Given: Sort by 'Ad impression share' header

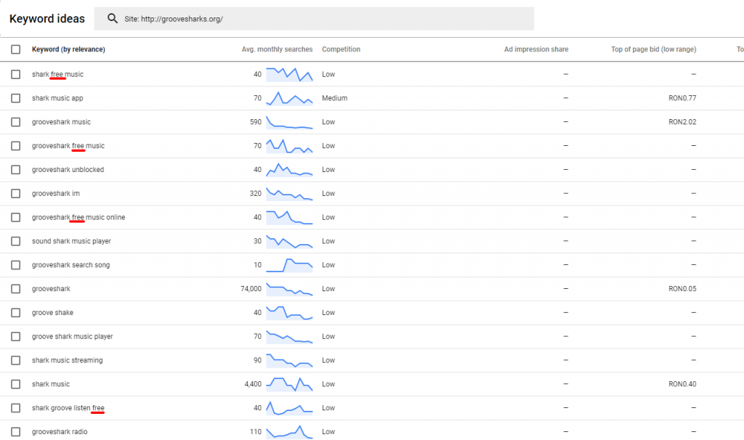Looking at the screenshot, I should (536, 49).
